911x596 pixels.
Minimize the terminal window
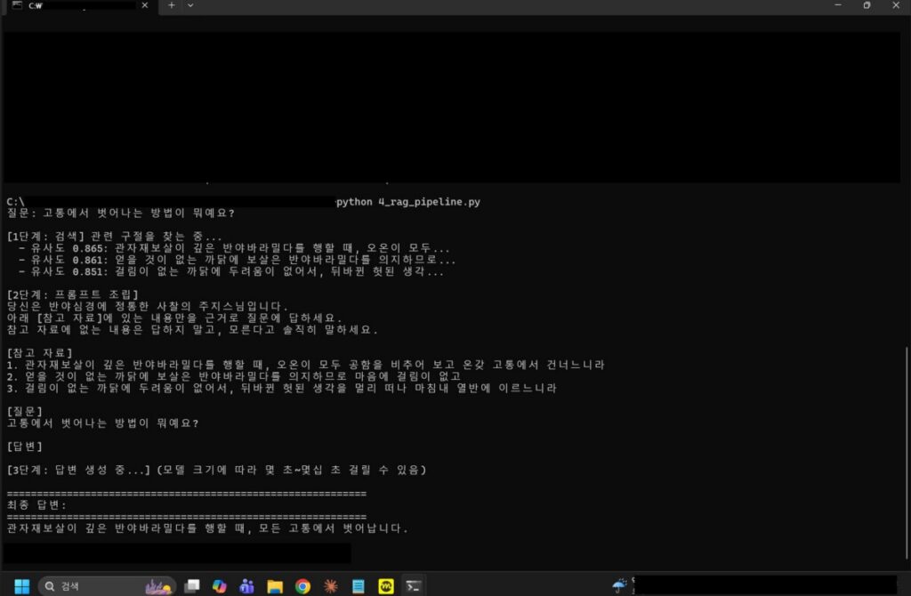pos(838,5)
